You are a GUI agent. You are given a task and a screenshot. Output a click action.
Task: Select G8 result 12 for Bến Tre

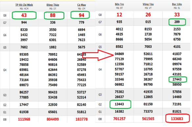point(119,15)
